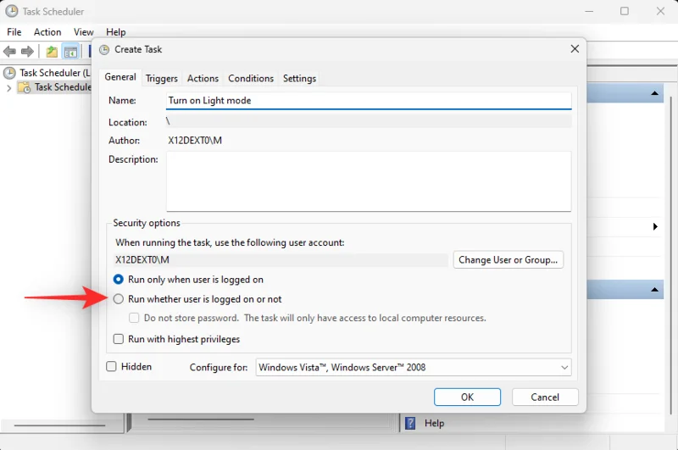The image size is (678, 450).
Task: Switch to the Settings tab
Action: [300, 78]
